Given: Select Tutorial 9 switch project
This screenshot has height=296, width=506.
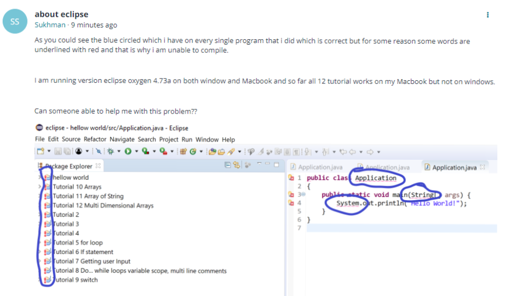Looking at the screenshot, I should 75,279.
